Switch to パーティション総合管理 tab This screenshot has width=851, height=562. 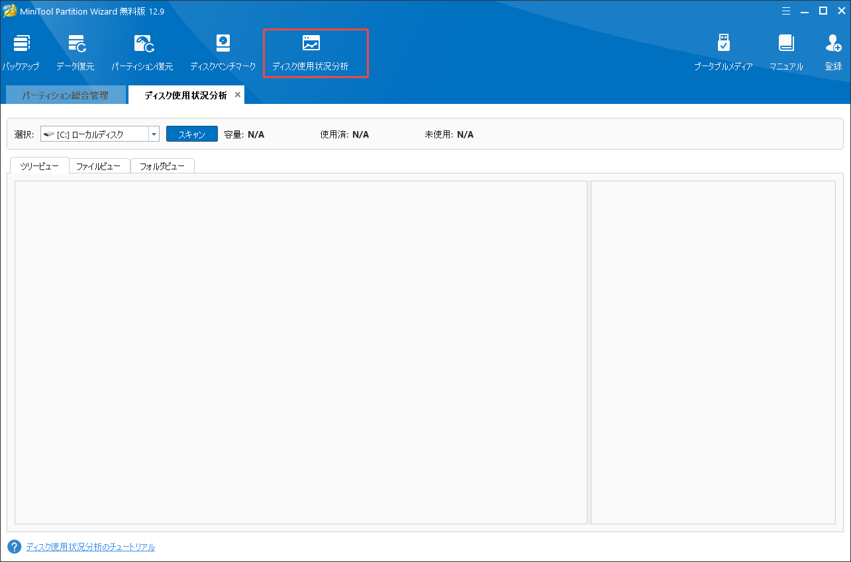tap(65, 95)
